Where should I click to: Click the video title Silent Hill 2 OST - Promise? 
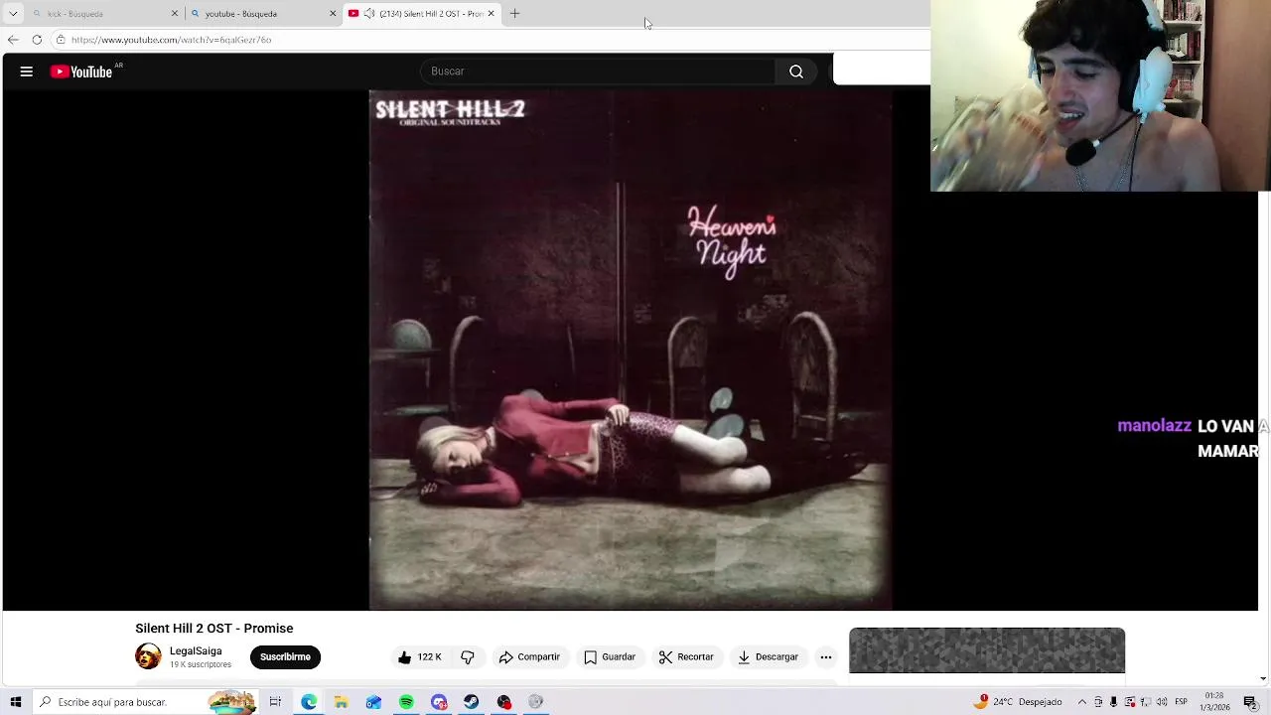tap(214, 628)
